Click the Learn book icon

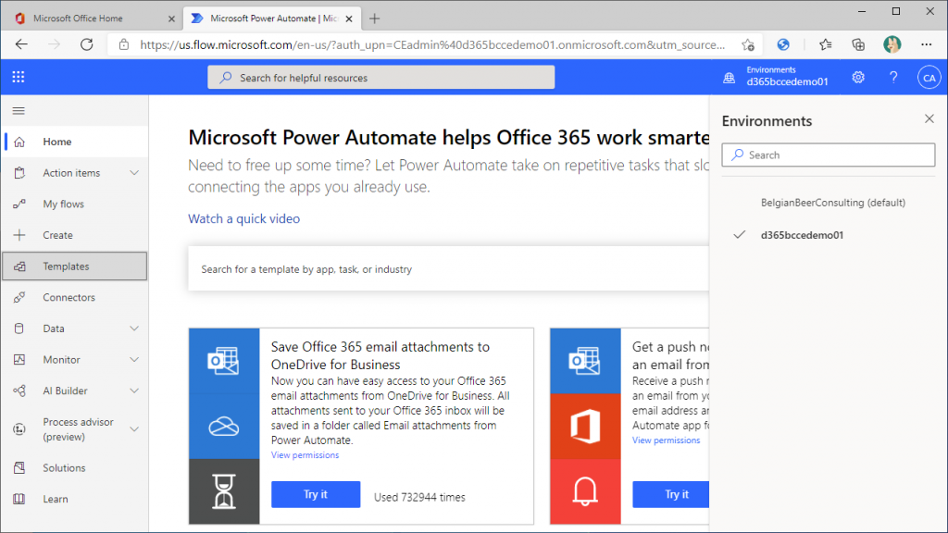tap(19, 499)
